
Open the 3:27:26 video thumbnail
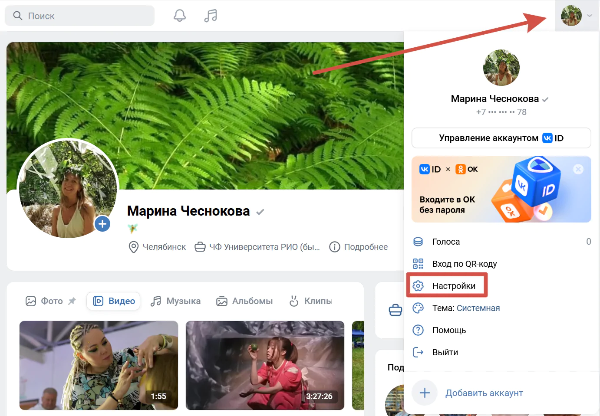(x=265, y=365)
